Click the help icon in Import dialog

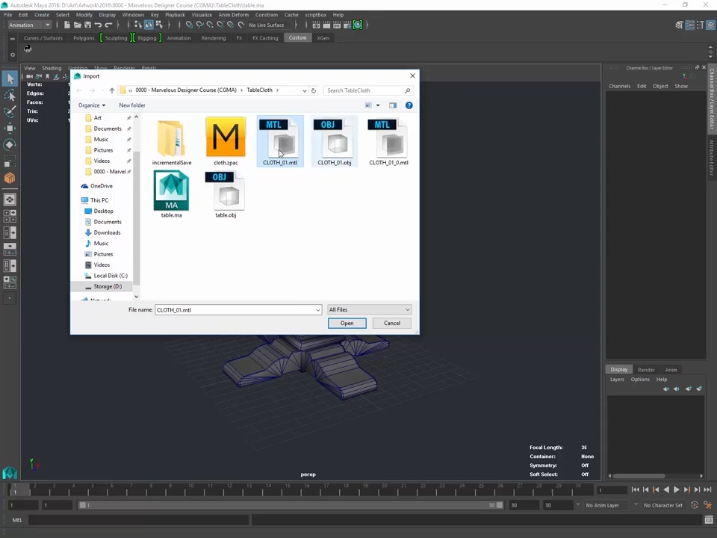pyautogui.click(x=409, y=105)
